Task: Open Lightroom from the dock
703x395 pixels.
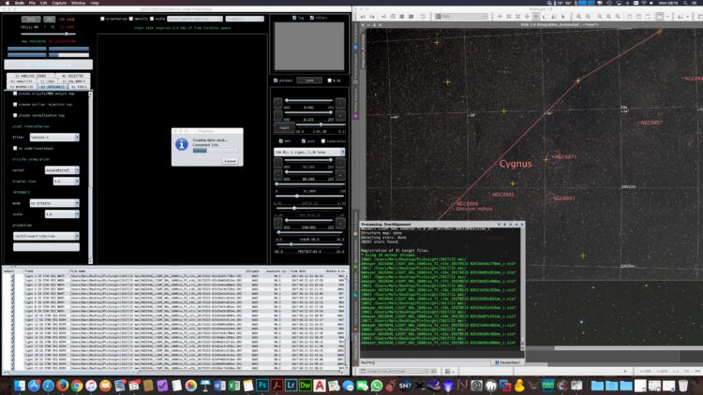Action: [x=291, y=385]
